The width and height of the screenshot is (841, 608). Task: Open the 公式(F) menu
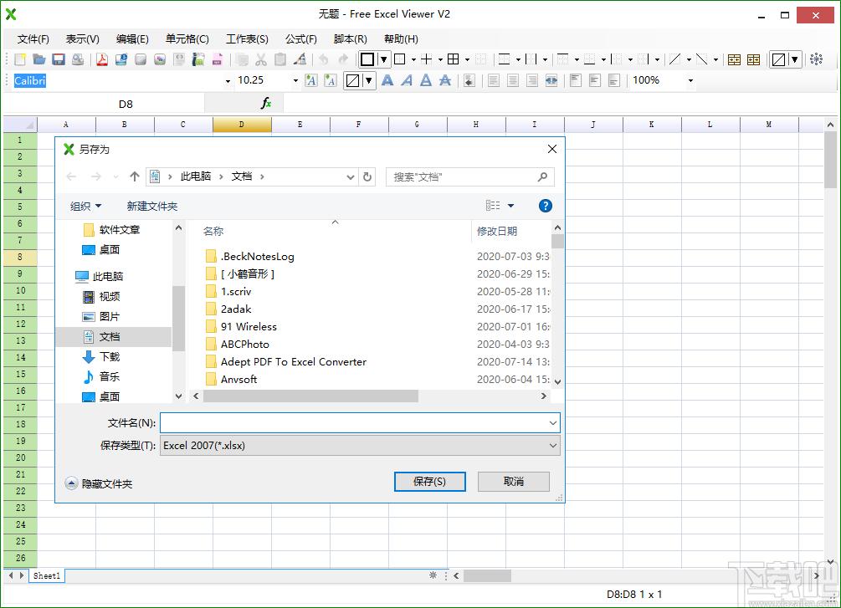(301, 39)
